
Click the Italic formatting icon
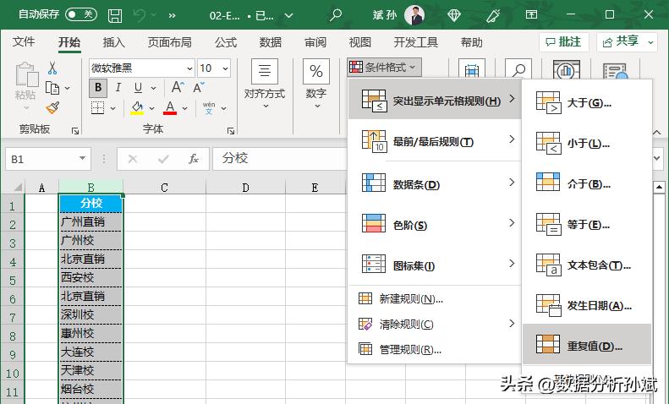[x=118, y=88]
